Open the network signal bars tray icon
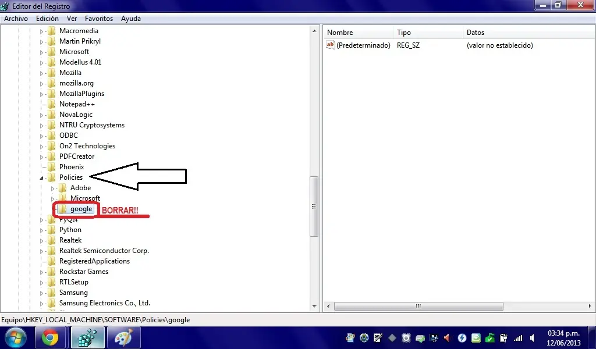The height and width of the screenshot is (349, 596). 517,337
